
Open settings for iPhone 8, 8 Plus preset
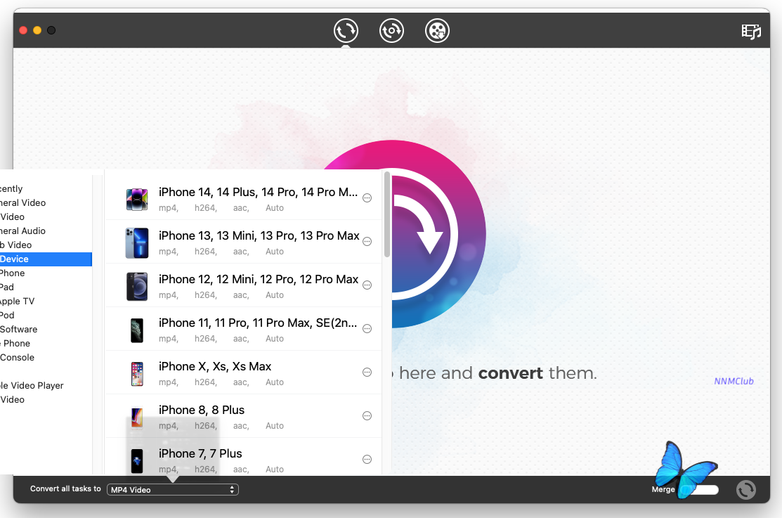pyautogui.click(x=367, y=415)
